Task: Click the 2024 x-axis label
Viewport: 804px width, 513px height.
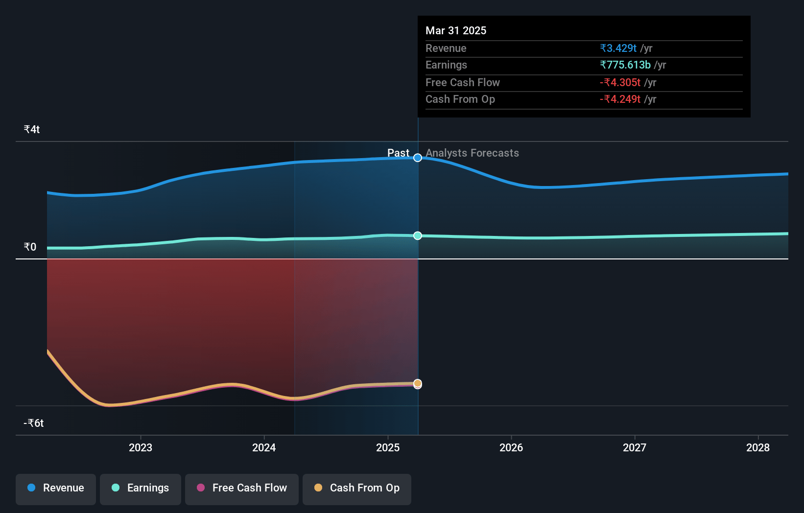Action: (264, 447)
